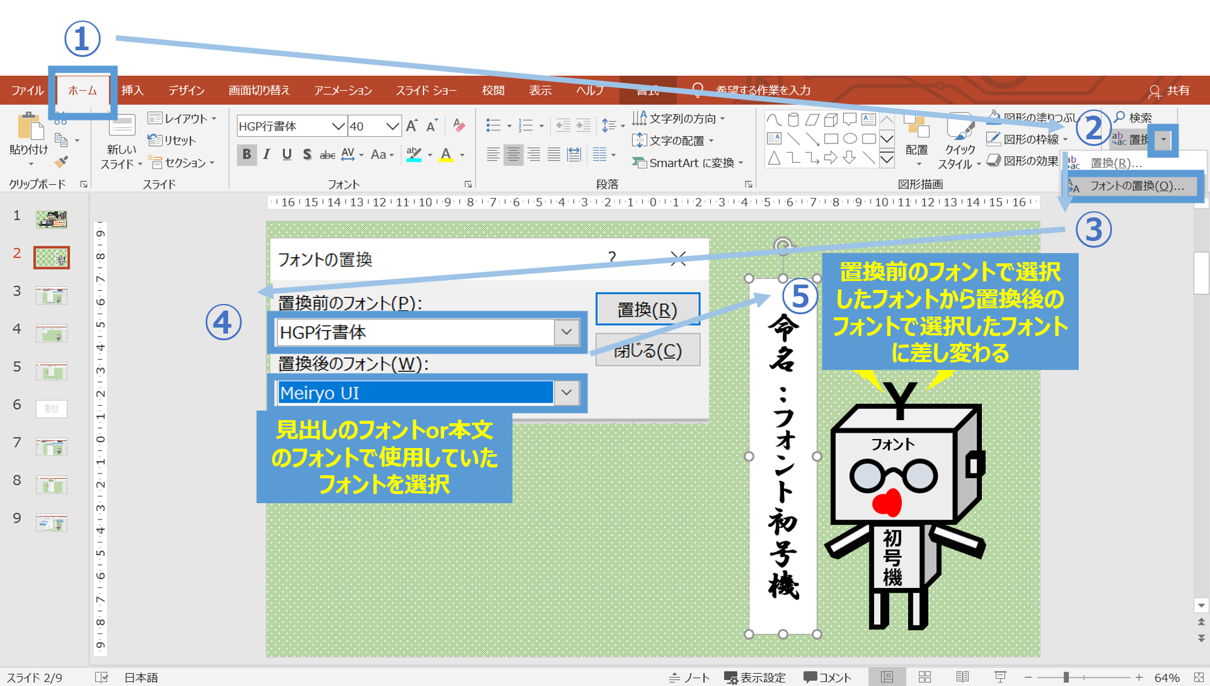Select フォントの置換(O)... menu entry
Viewport: 1210px width, 686px height.
tap(1136, 186)
